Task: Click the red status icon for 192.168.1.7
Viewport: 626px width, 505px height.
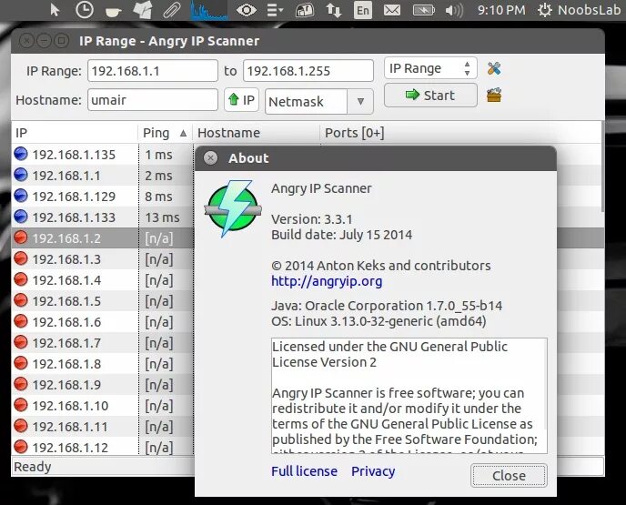Action: point(21,342)
